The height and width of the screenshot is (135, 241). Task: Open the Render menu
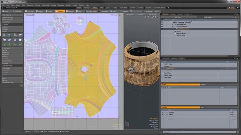tap(69, 5)
